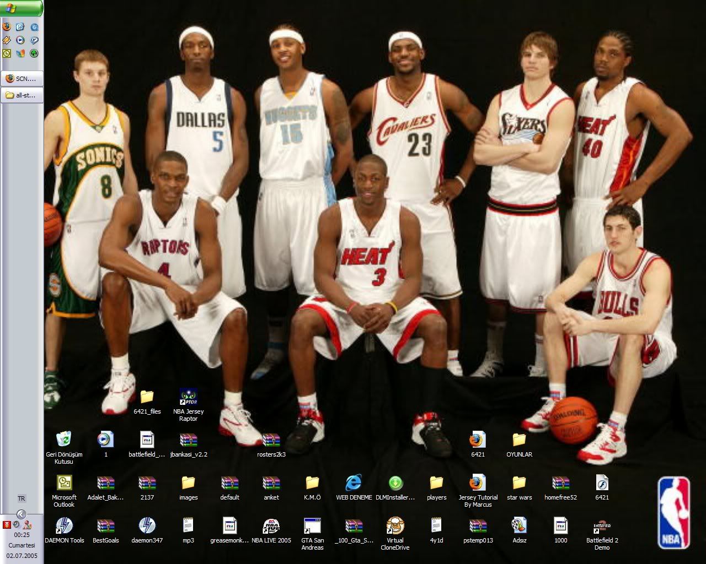Select the 6421 icon right of homefree52

tap(602, 487)
